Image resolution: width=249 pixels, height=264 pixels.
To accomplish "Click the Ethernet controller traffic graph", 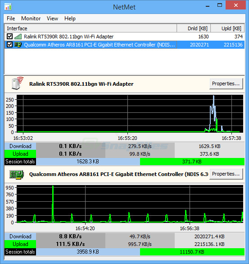I will pos(130,204).
